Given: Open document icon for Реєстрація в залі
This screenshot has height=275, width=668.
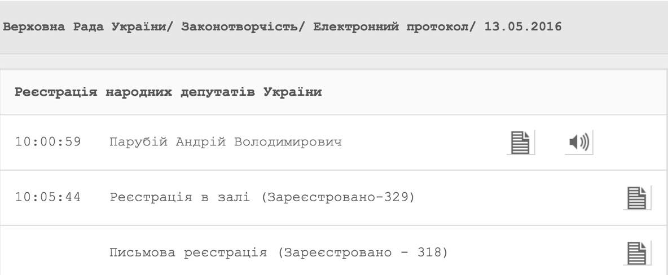Looking at the screenshot, I should point(636,198).
